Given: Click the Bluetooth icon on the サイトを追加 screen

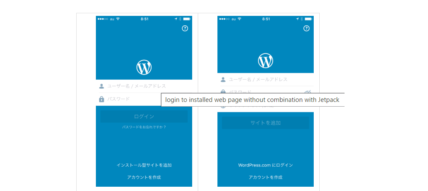Looking at the screenshot, I should 302,19.
